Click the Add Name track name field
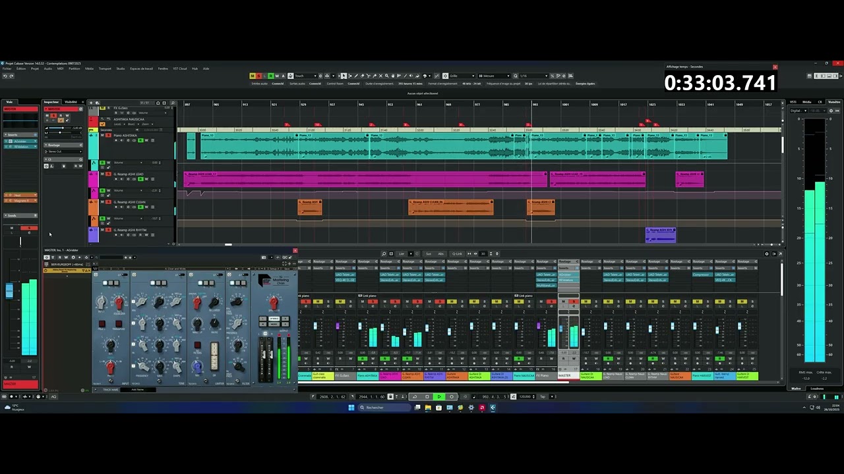This screenshot has width=844, height=474. click(137, 389)
